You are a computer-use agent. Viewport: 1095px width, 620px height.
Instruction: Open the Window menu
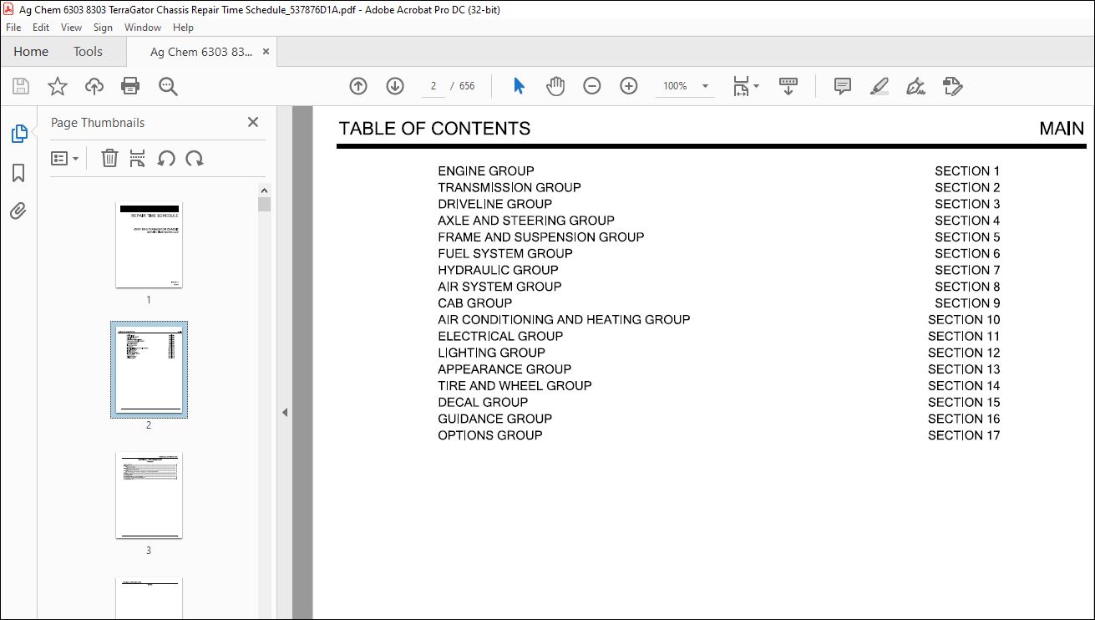click(143, 28)
